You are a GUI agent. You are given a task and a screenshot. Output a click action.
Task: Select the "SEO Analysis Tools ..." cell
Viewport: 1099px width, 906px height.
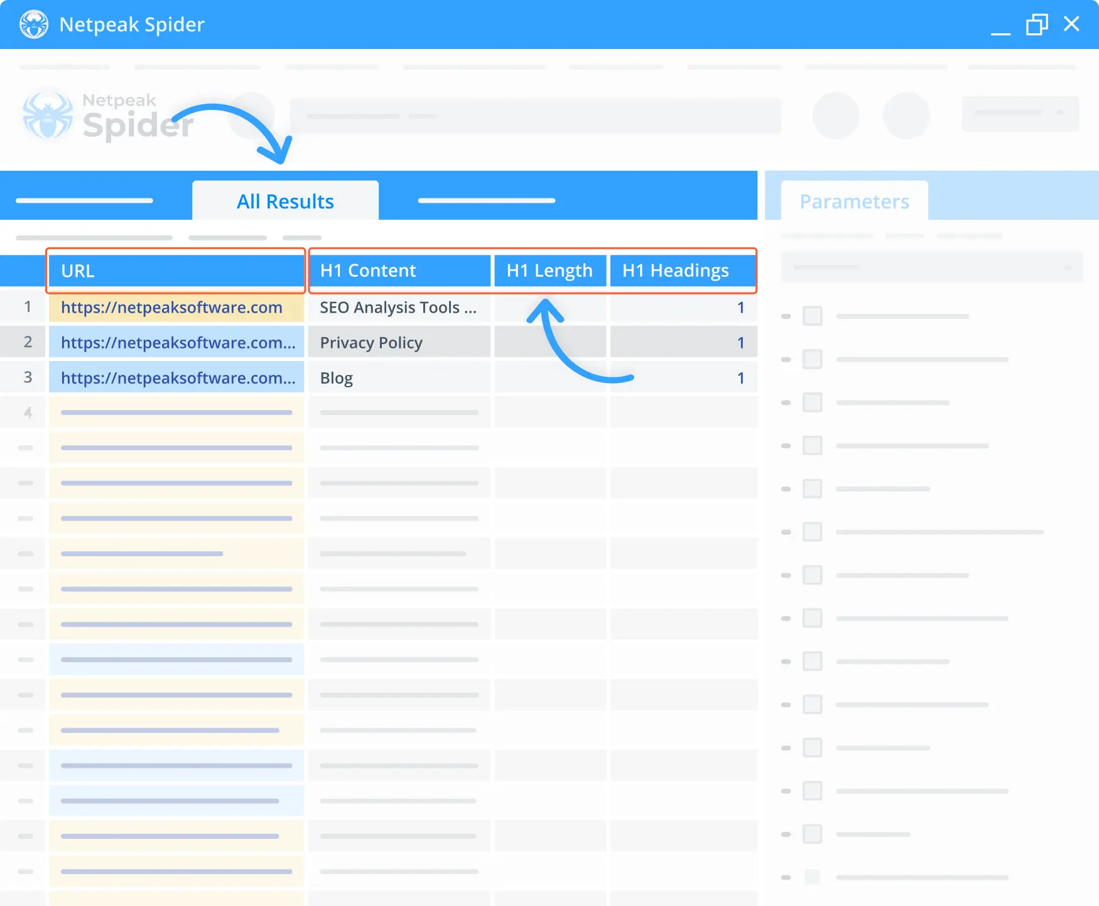(x=399, y=308)
